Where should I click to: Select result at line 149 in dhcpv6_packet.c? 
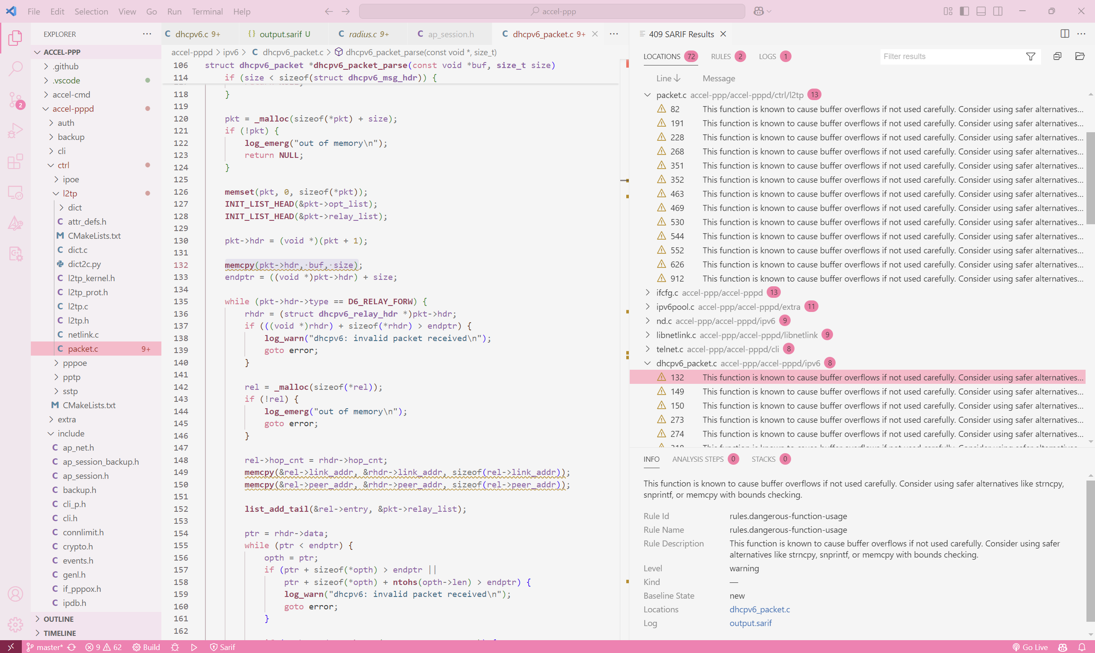(x=857, y=391)
